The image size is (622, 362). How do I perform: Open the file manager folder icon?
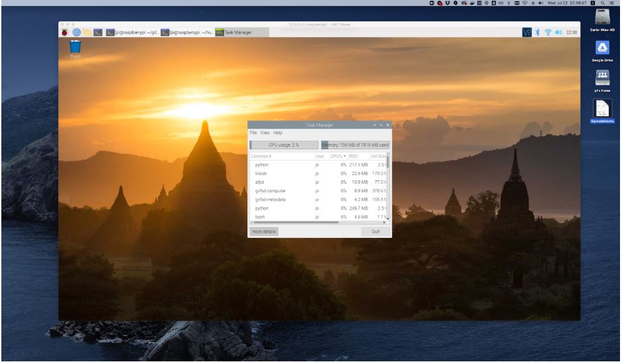click(87, 32)
